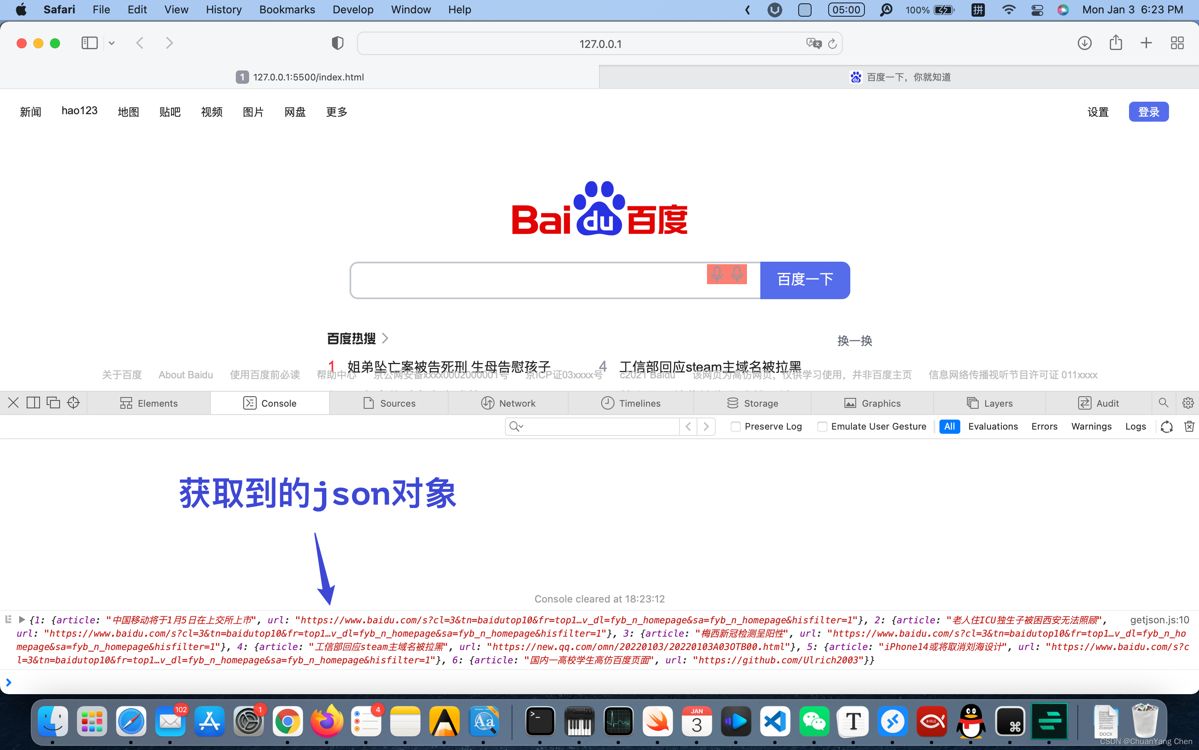The width and height of the screenshot is (1199, 750).
Task: Filter console by Logs
Action: click(1135, 427)
